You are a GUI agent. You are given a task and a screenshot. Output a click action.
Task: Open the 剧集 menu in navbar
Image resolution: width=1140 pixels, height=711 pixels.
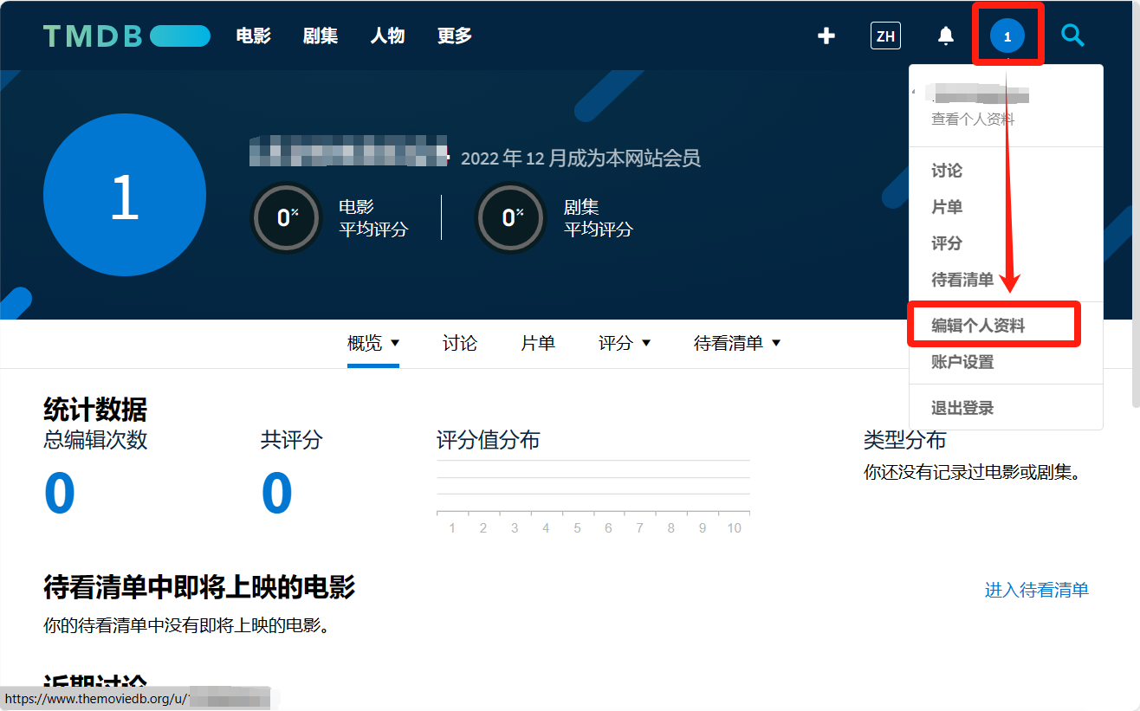(321, 36)
